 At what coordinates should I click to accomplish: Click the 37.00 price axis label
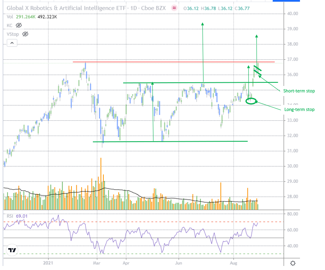click(293, 59)
